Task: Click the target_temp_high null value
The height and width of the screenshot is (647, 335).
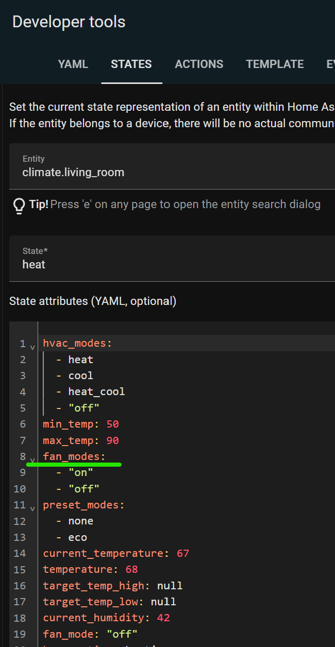Action: point(169,585)
